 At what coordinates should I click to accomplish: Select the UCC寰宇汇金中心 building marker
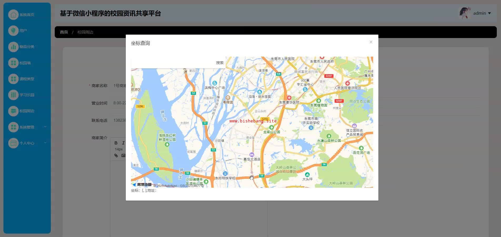[x=305, y=89]
